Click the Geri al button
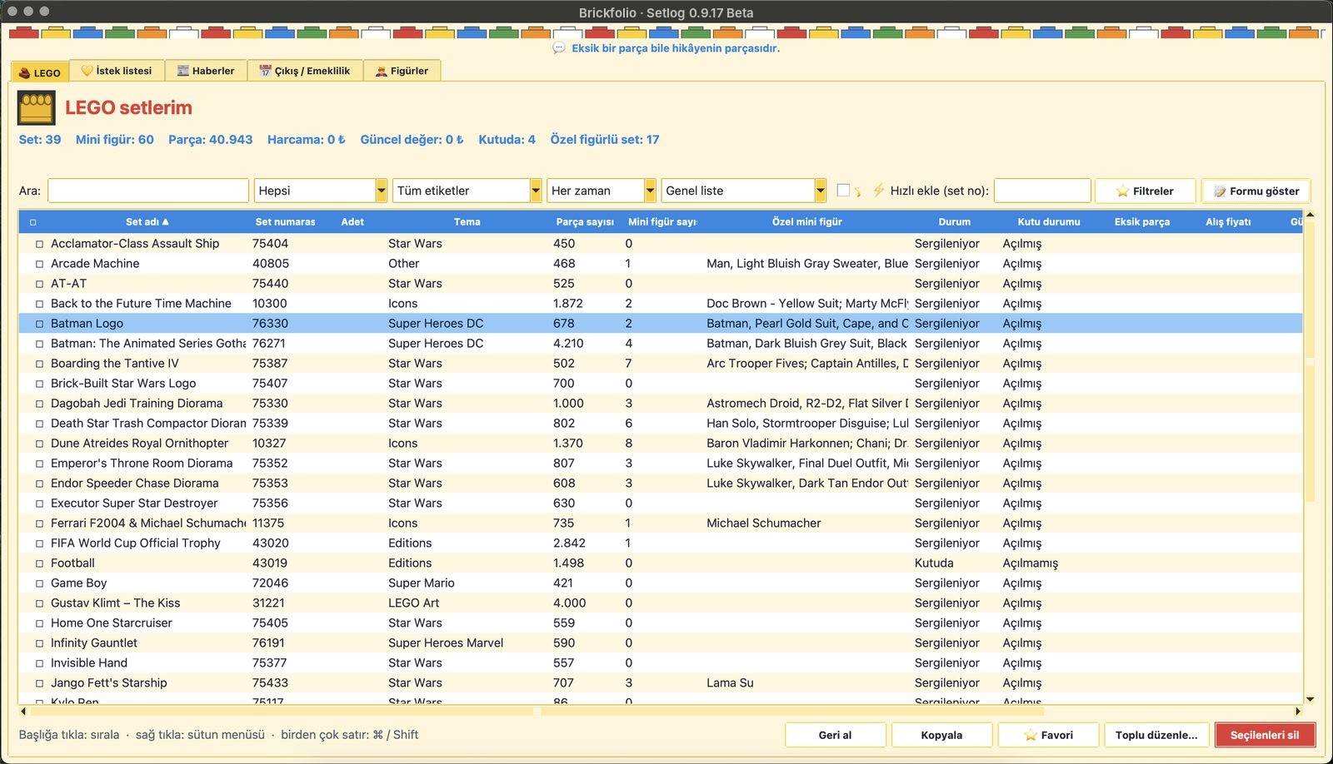 (x=835, y=735)
